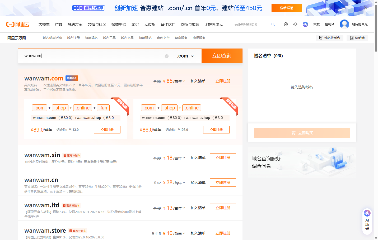
Task: Expand the wanwam.store price year dropdown
Action: [184, 233]
